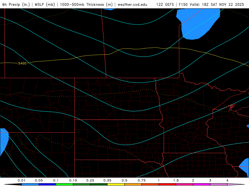Image resolution: width=249 pixels, height=186 pixels.
Task: Click the 4 value on the colorbar
Action: [227, 180]
